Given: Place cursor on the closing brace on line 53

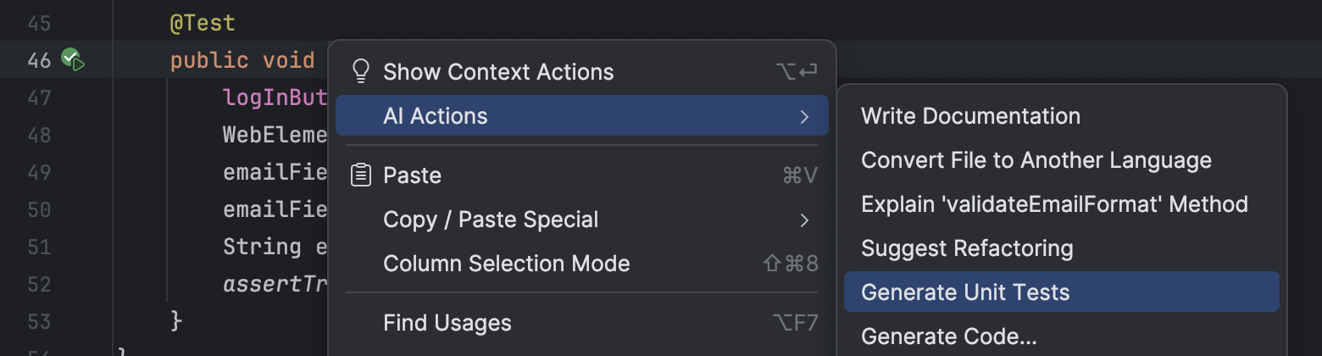Looking at the screenshot, I should [x=176, y=321].
